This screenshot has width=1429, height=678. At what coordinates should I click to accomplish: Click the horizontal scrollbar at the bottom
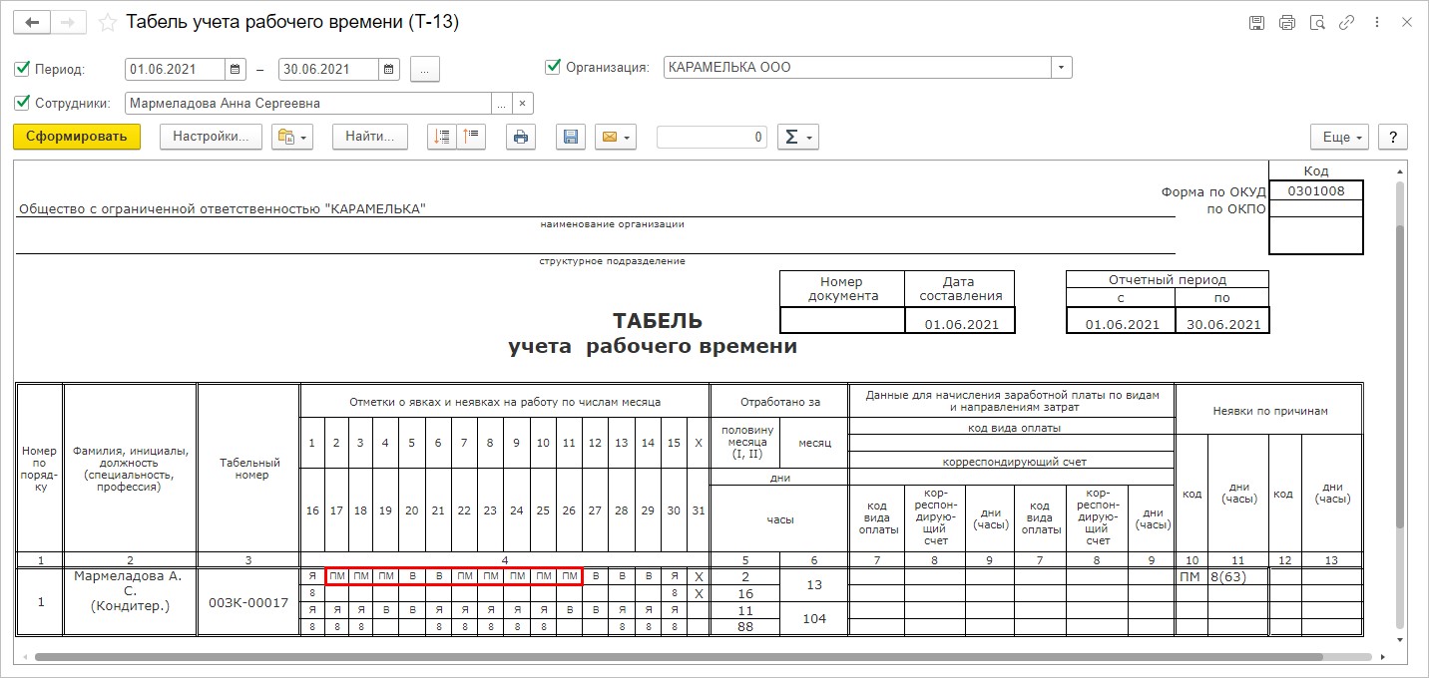coord(679,657)
